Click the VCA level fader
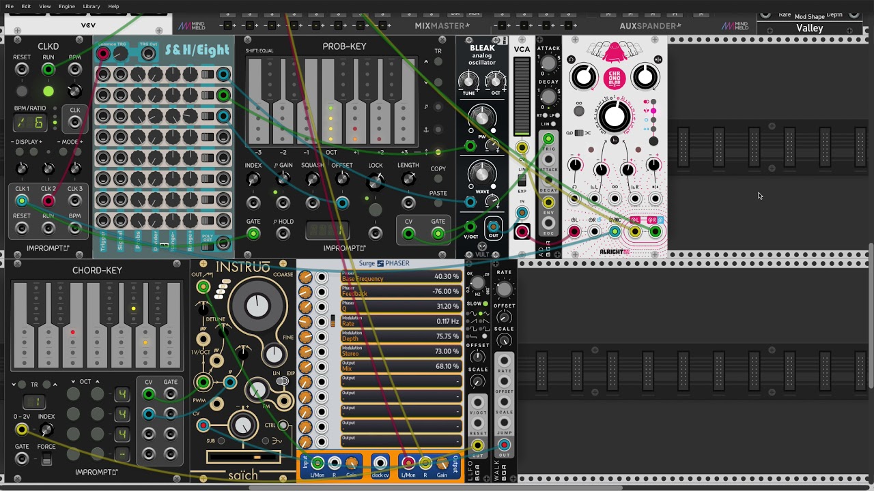The height and width of the screenshot is (491, 874). click(x=522, y=95)
